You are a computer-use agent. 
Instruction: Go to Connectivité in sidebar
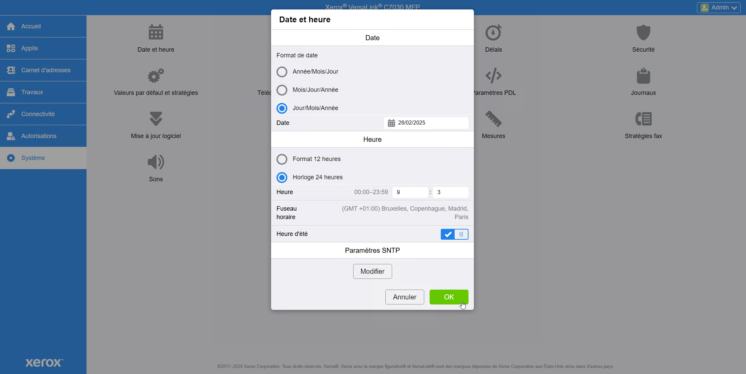pyautogui.click(x=38, y=114)
